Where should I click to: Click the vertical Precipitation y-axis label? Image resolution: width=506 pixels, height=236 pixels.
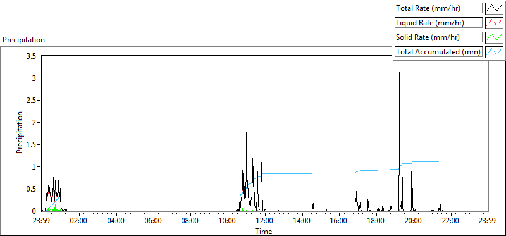(20, 133)
